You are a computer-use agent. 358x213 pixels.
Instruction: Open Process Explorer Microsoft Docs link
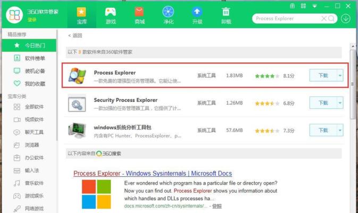coord(153,174)
